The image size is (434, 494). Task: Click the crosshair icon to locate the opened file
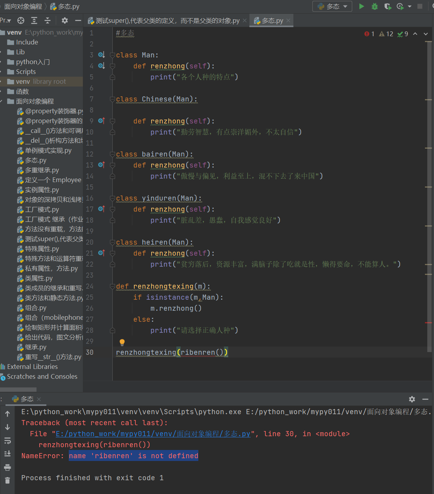coord(21,20)
